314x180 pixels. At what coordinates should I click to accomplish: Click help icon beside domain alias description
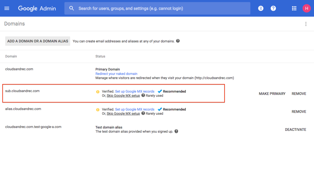178,41
